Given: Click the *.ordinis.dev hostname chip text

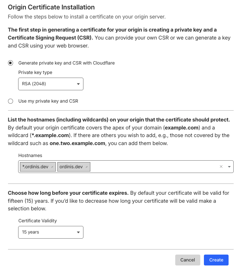Looking at the screenshot, I should pyautogui.click(x=35, y=167).
